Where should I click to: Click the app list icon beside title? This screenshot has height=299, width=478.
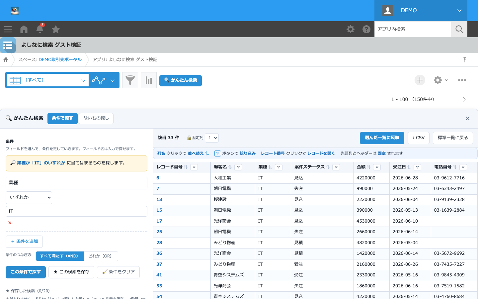(8, 45)
